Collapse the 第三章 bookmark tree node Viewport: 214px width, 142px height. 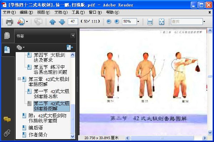[19, 79]
